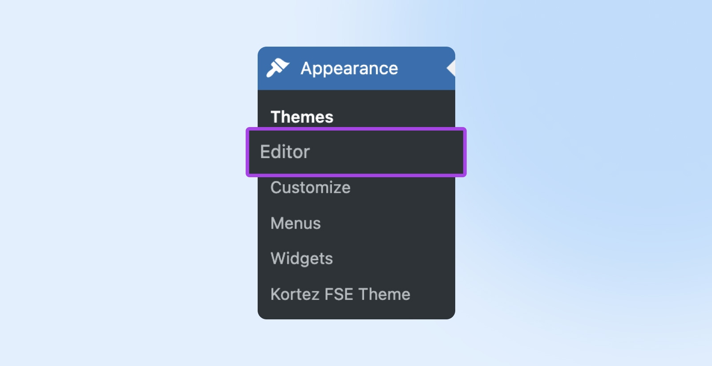This screenshot has height=366, width=712.
Task: Click Widgets below Menus
Action: pyautogui.click(x=301, y=259)
